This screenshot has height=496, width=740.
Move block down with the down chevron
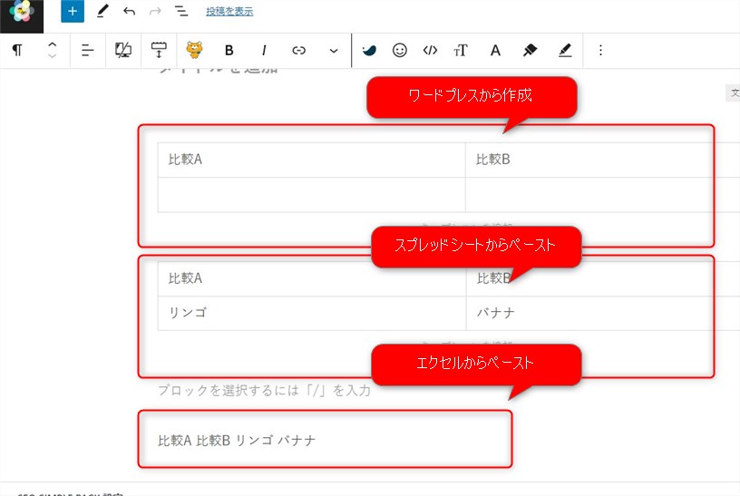52,55
